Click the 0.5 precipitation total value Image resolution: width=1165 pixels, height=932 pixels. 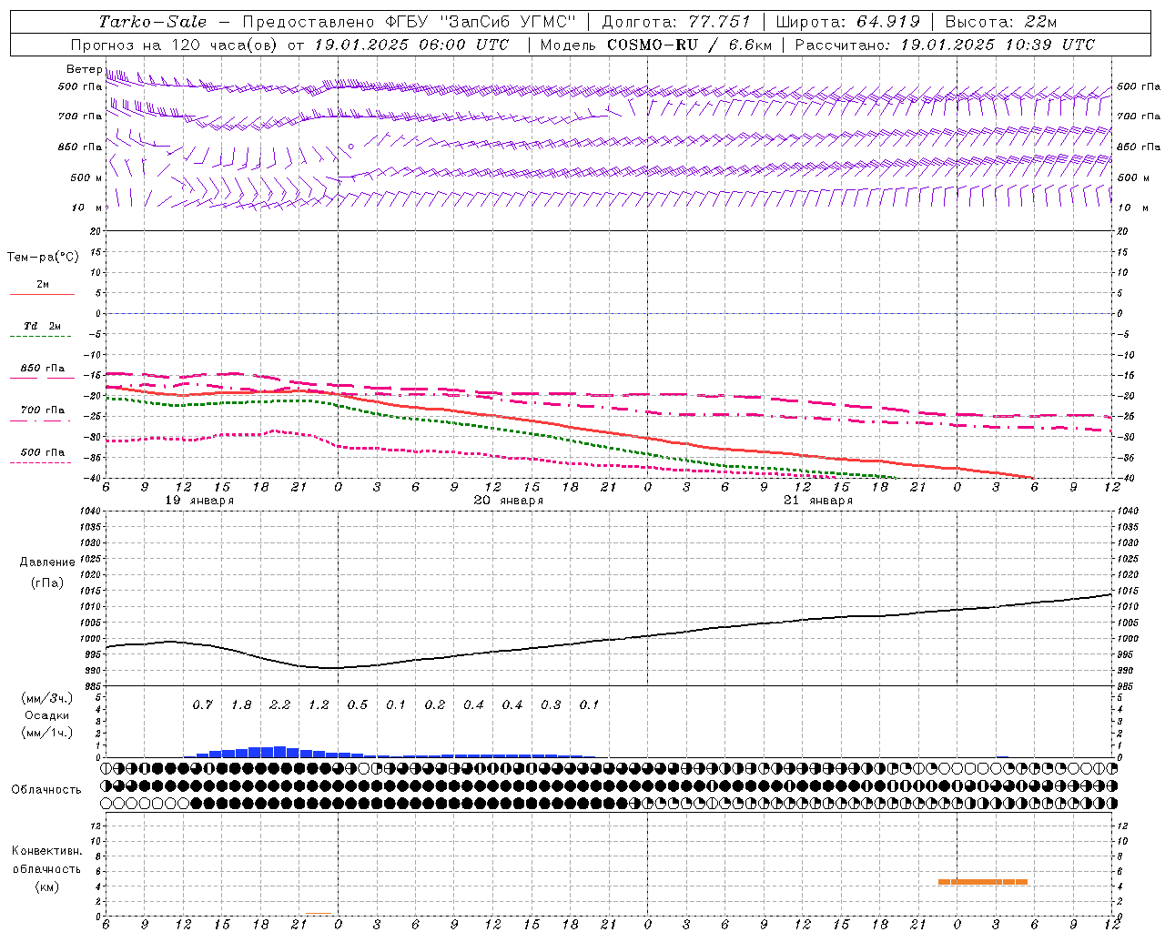point(358,705)
